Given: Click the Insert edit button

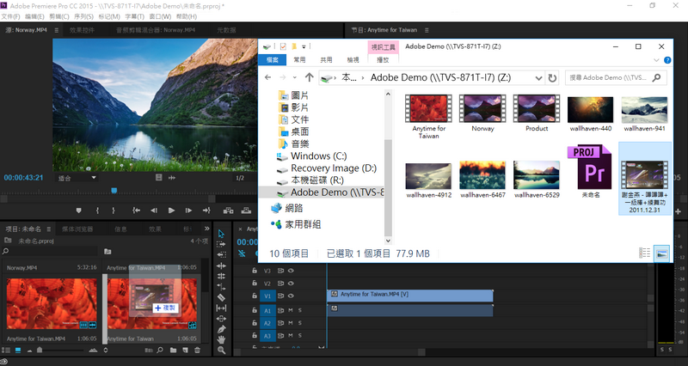Looking at the screenshot, I should 228,210.
